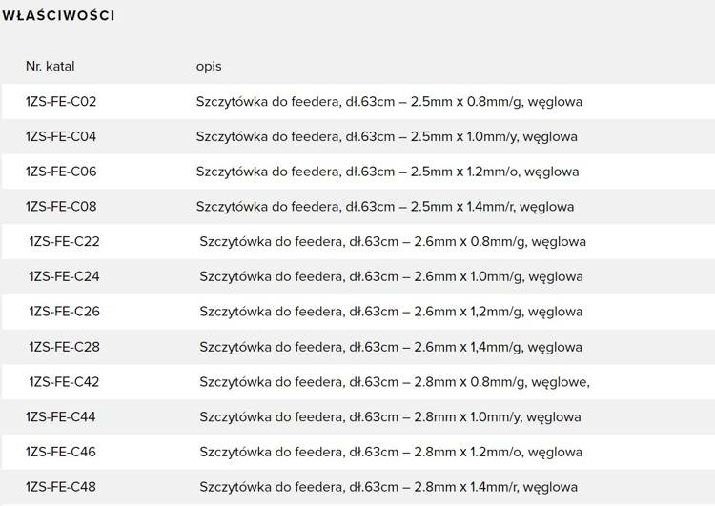Select catalog number 1ZS-FE-C22
The width and height of the screenshot is (715, 506).
64,241
